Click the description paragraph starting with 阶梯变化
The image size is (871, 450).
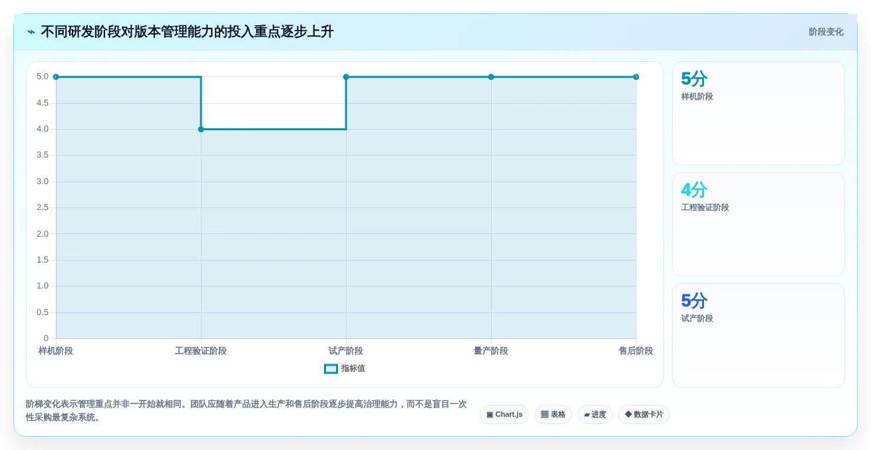tap(246, 411)
